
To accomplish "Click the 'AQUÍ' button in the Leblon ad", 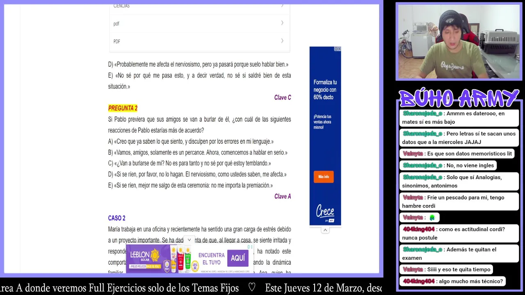I will click(x=238, y=258).
